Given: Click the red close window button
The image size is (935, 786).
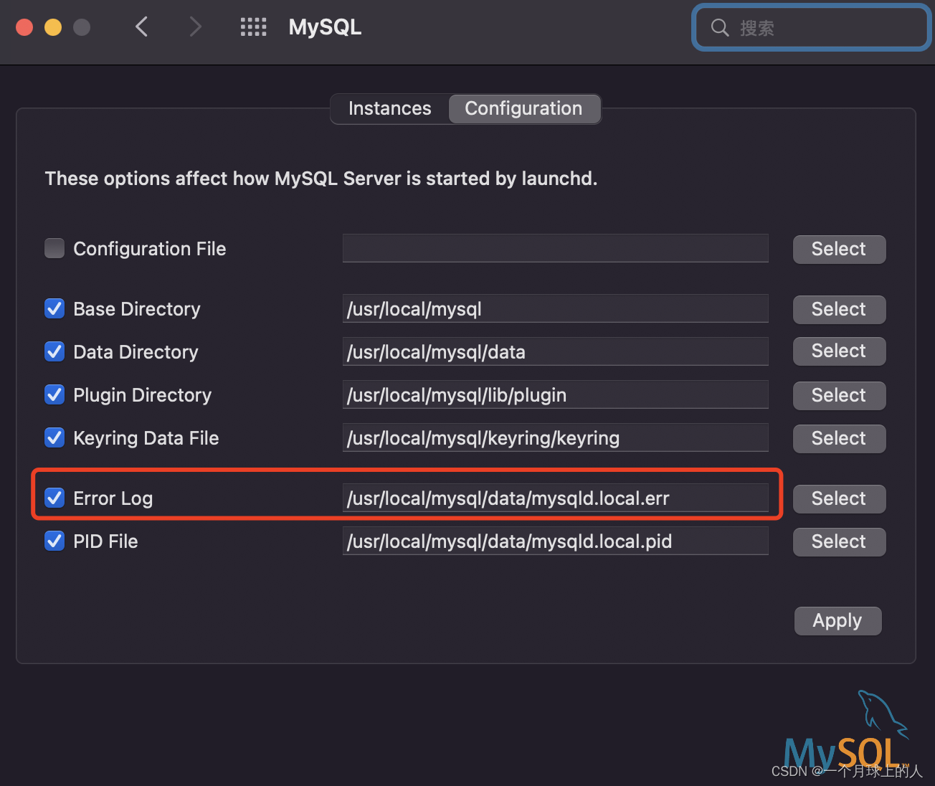Looking at the screenshot, I should pyautogui.click(x=24, y=27).
